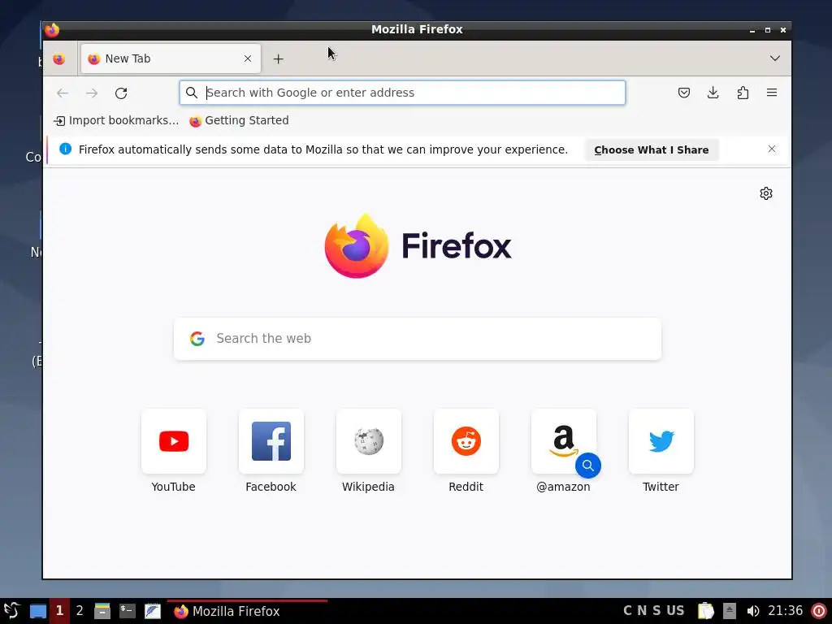
Task: Click the red power/logout icon
Action: (819, 611)
